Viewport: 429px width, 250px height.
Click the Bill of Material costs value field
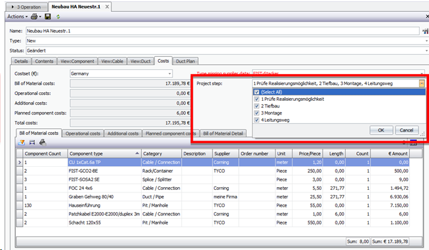click(x=130, y=84)
